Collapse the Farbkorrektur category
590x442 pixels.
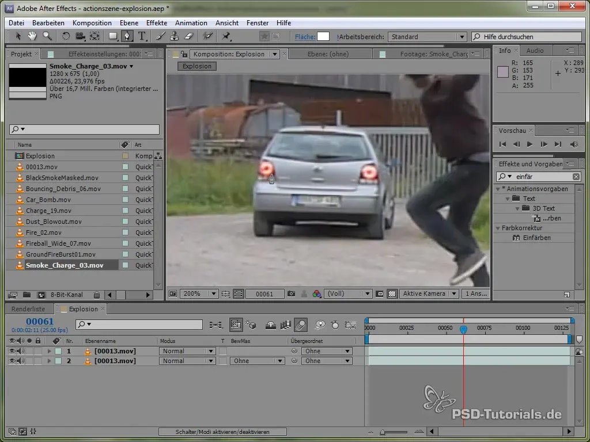(498, 228)
